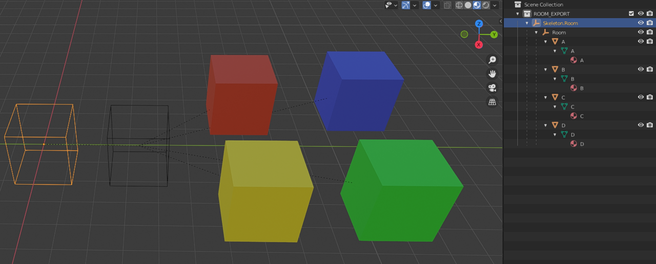
Task: Open the shading options dropdown arrow
Action: [x=495, y=5]
